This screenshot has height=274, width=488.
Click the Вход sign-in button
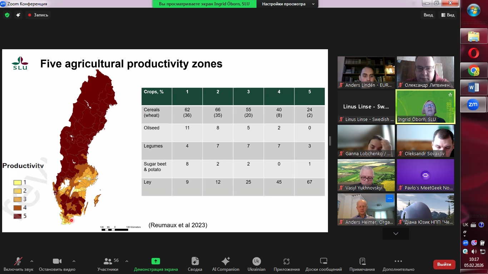(428, 15)
